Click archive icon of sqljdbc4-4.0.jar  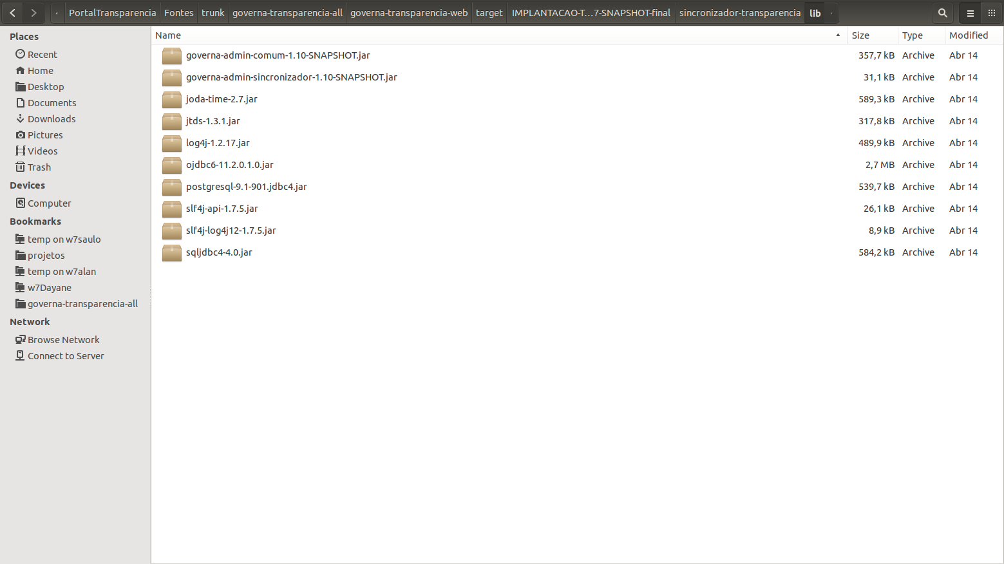click(171, 253)
